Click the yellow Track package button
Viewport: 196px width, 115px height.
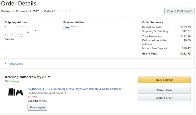(x=164, y=80)
